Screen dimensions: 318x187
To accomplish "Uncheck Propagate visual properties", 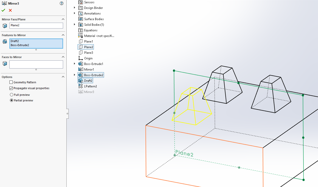I will click(11, 88).
